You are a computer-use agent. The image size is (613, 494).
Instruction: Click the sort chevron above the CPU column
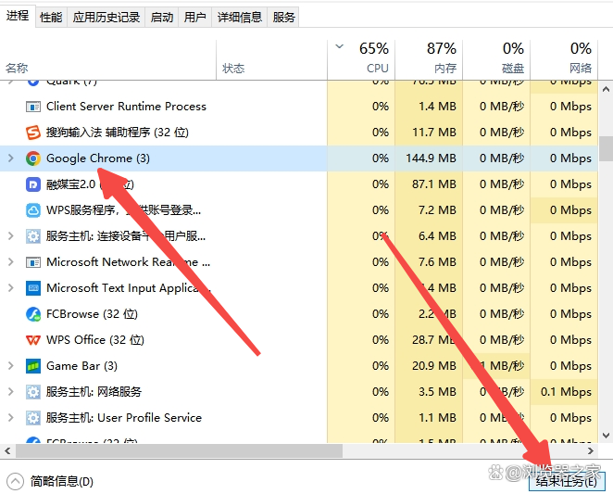pyautogui.click(x=339, y=46)
